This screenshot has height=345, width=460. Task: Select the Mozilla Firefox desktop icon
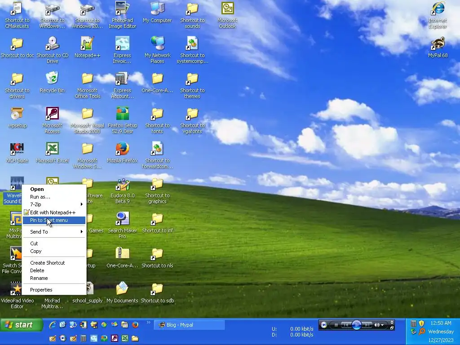[122, 152]
